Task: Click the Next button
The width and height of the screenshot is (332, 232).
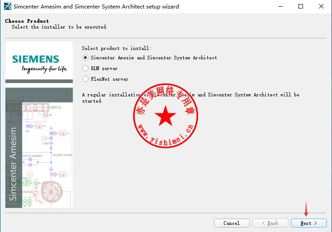Action: point(308,223)
